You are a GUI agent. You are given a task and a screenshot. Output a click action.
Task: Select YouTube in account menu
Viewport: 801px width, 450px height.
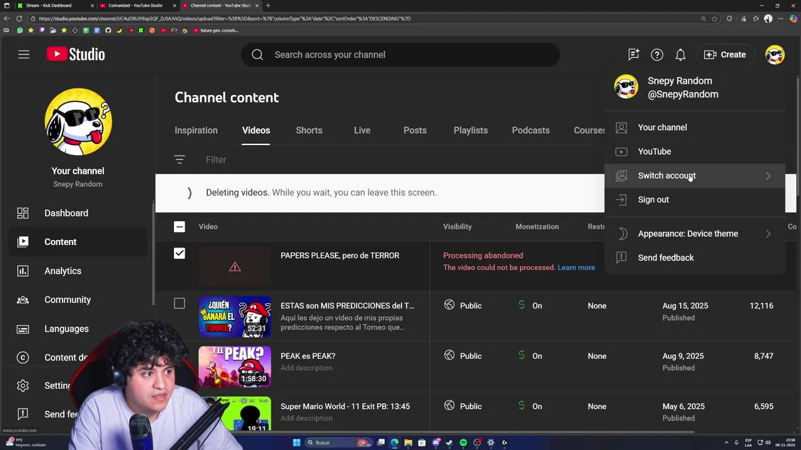coord(695,151)
